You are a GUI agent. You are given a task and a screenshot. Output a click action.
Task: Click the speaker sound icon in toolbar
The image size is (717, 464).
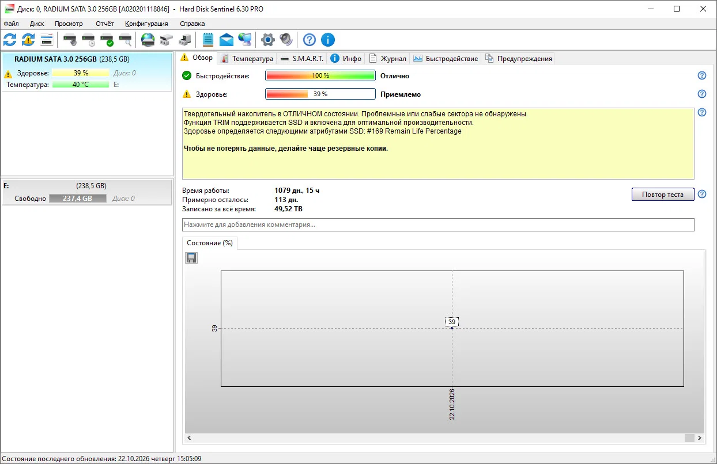pyautogui.click(x=286, y=40)
